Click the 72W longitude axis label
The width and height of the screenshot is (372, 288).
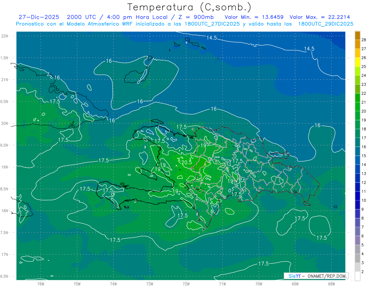point(186,284)
